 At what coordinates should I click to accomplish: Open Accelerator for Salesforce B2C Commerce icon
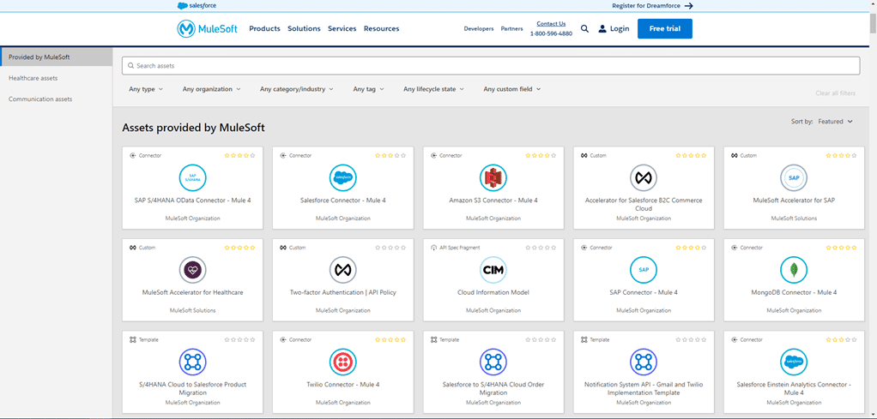click(644, 178)
